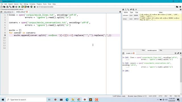
Task: Open the Tools menu
Action: pyautogui.click(x=45, y=4)
